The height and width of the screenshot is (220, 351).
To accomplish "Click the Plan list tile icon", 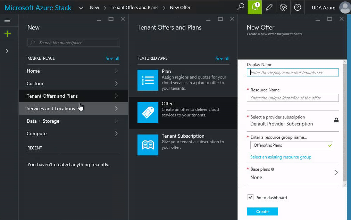I will coord(148,80).
